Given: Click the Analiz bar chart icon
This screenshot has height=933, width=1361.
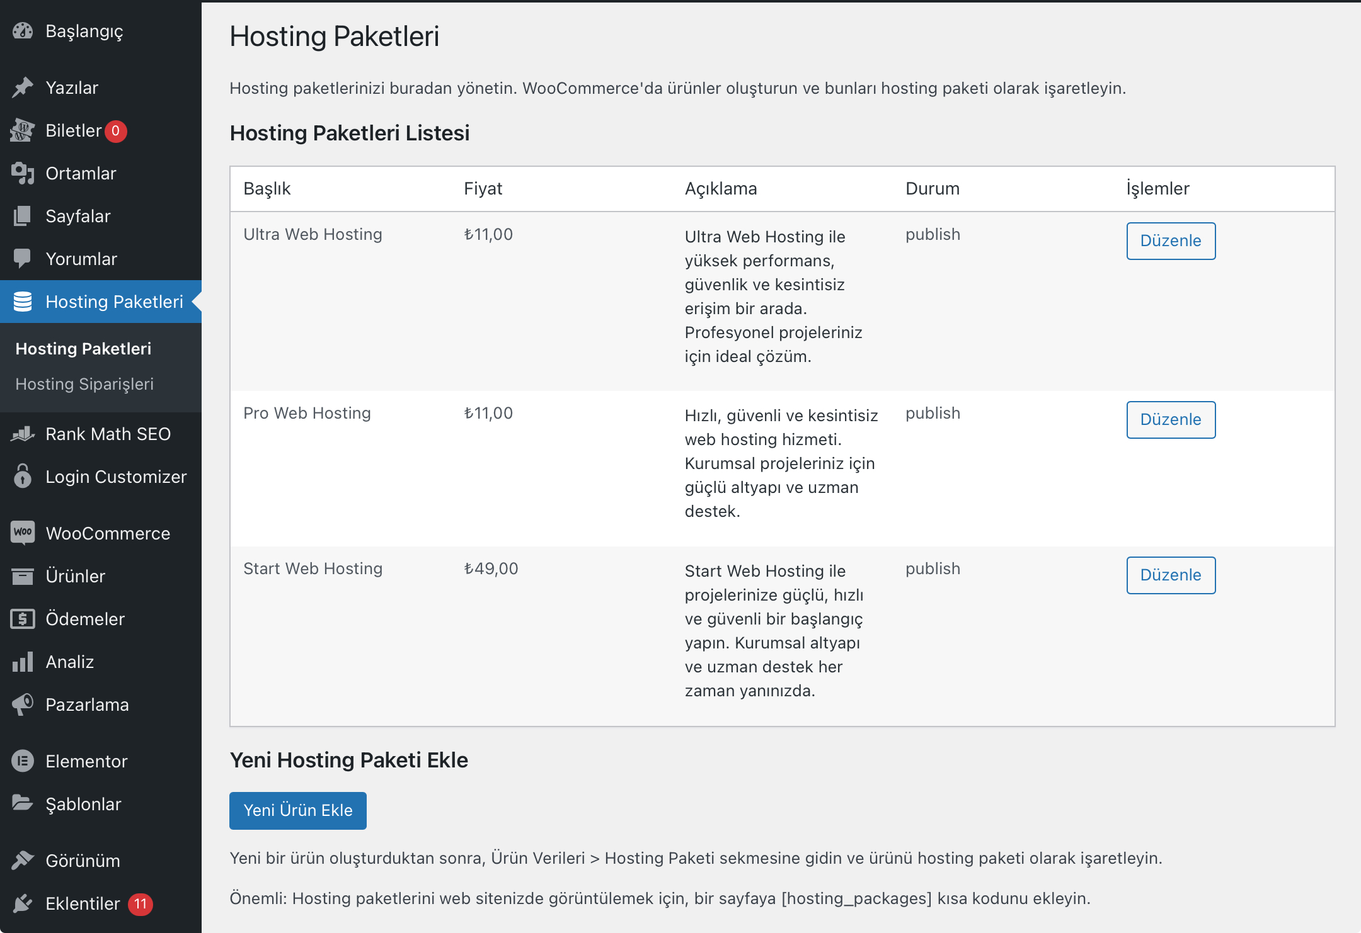Looking at the screenshot, I should [x=23, y=662].
